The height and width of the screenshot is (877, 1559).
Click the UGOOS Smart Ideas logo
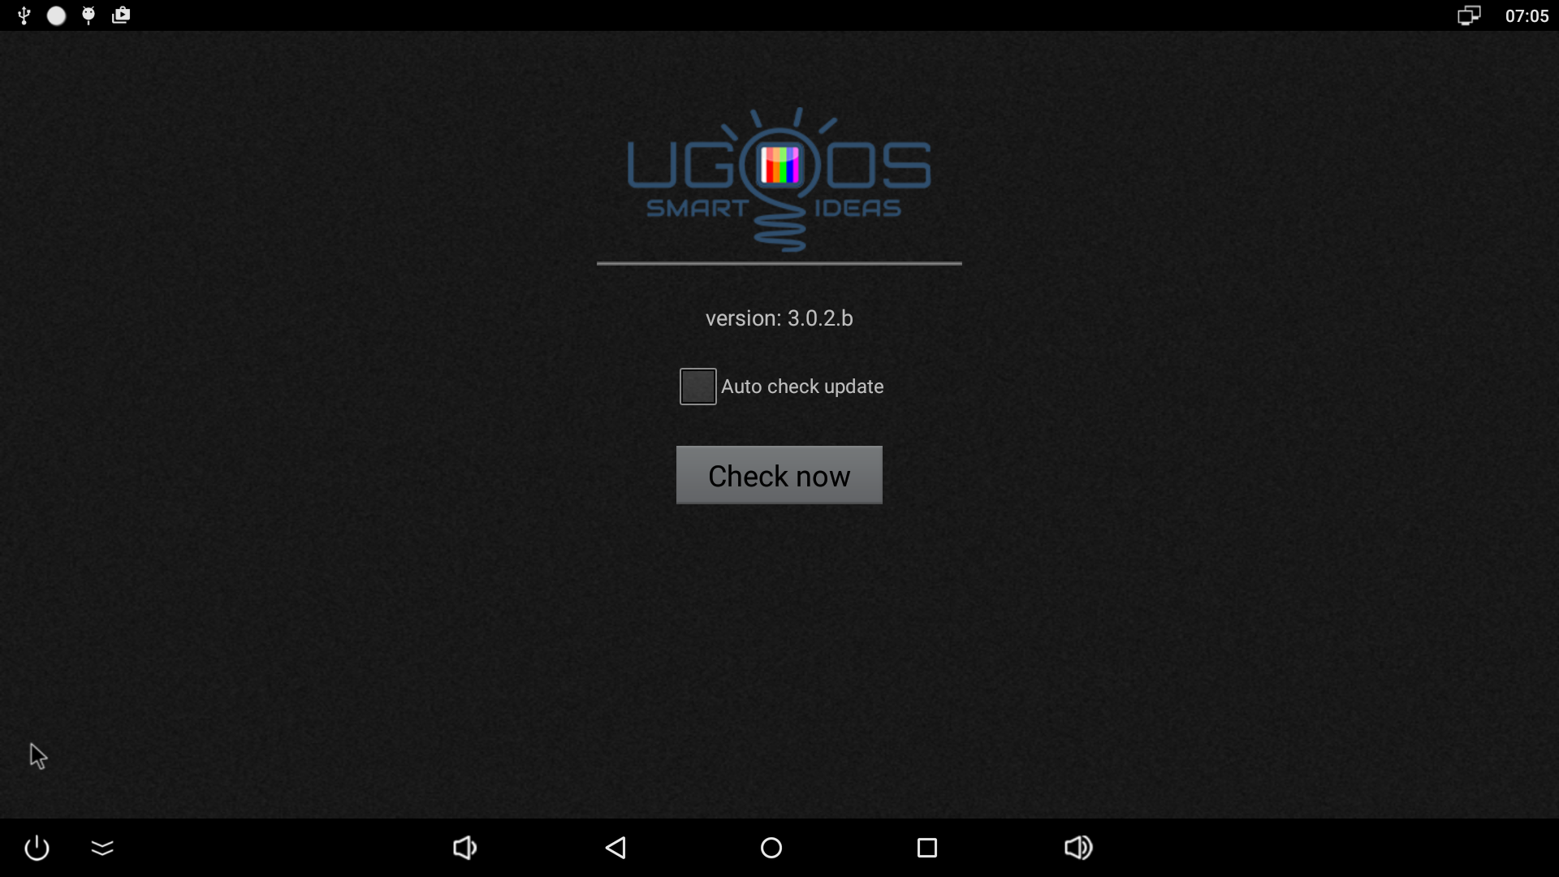(779, 175)
